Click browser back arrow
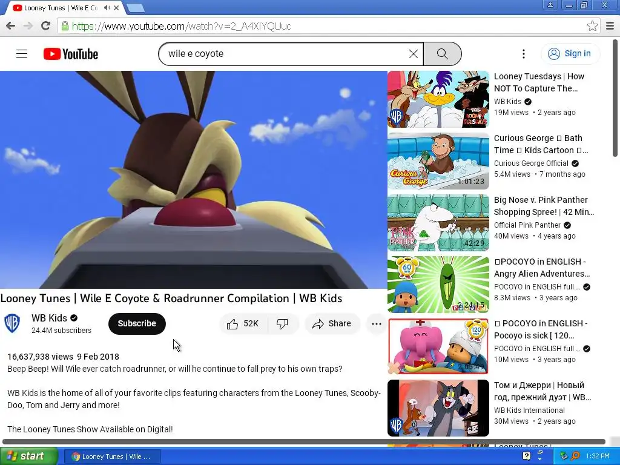 point(11,26)
